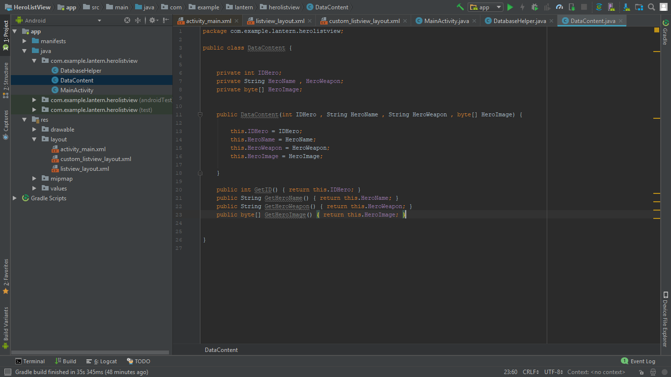The width and height of the screenshot is (671, 377).
Task: Toggle the Captures tool window
Action: point(5,125)
